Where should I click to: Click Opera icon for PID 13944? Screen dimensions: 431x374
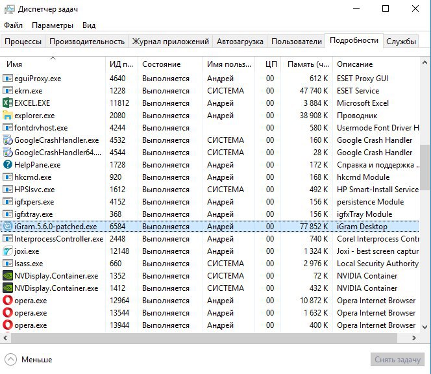(x=8, y=325)
